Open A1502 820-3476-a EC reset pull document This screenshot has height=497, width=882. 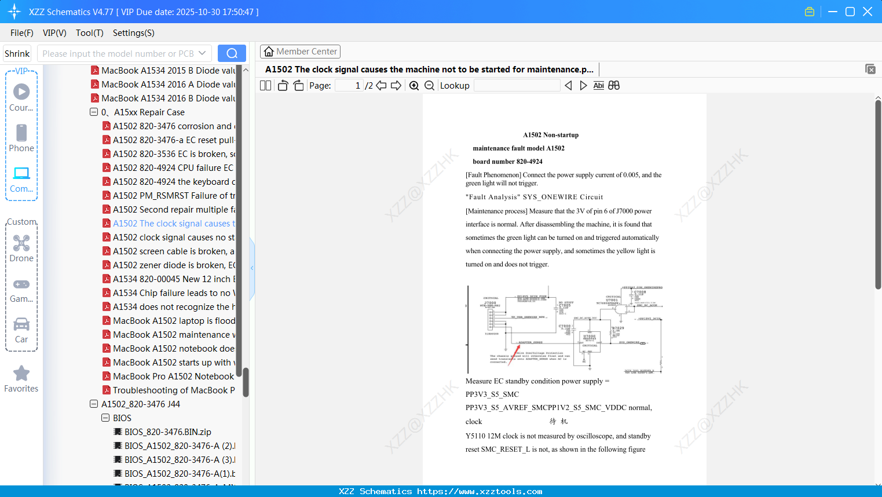tap(169, 140)
